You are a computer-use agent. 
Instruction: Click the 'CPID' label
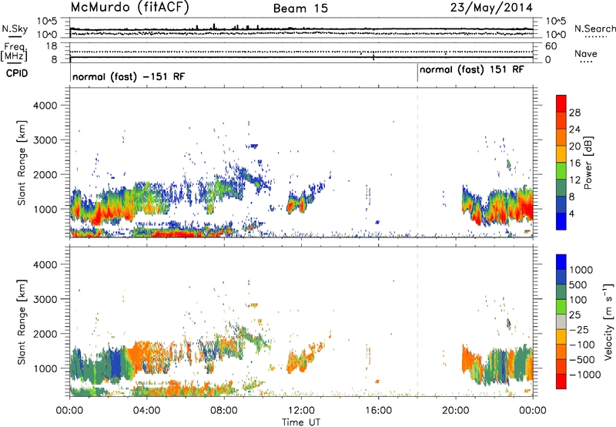click(x=16, y=73)
